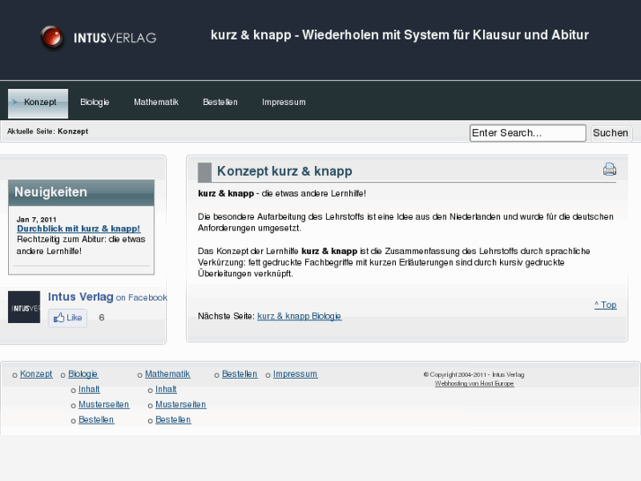The image size is (641, 481).
Task: Click the Intus Verlag Facebook thumbnail
Action: pos(24,307)
